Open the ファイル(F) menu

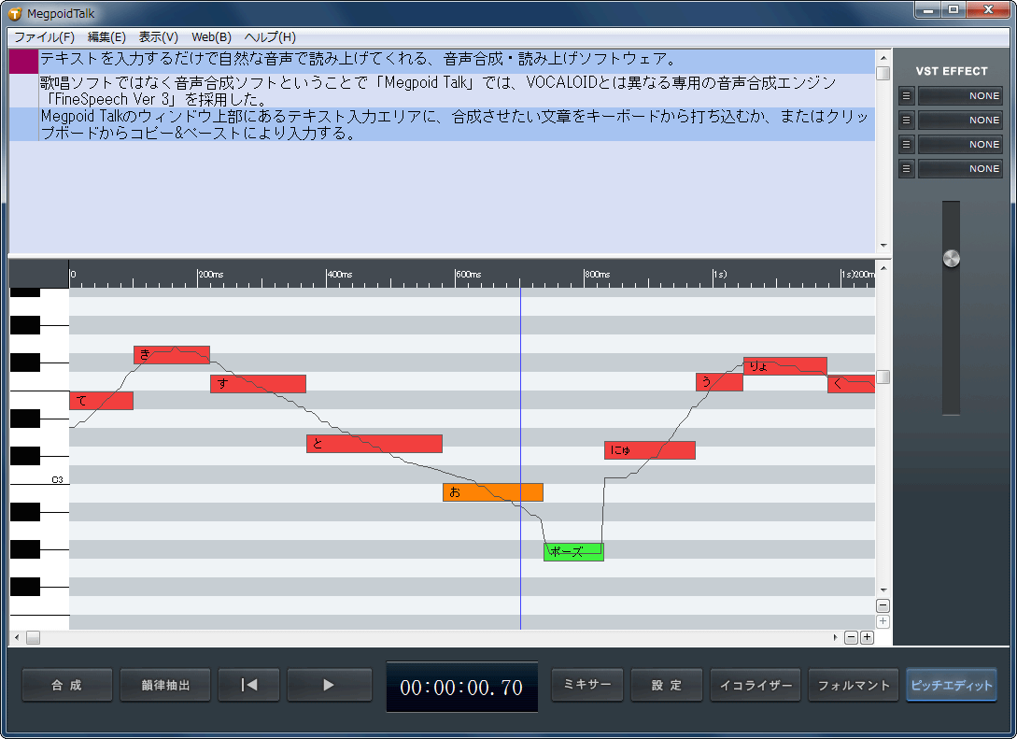point(44,37)
